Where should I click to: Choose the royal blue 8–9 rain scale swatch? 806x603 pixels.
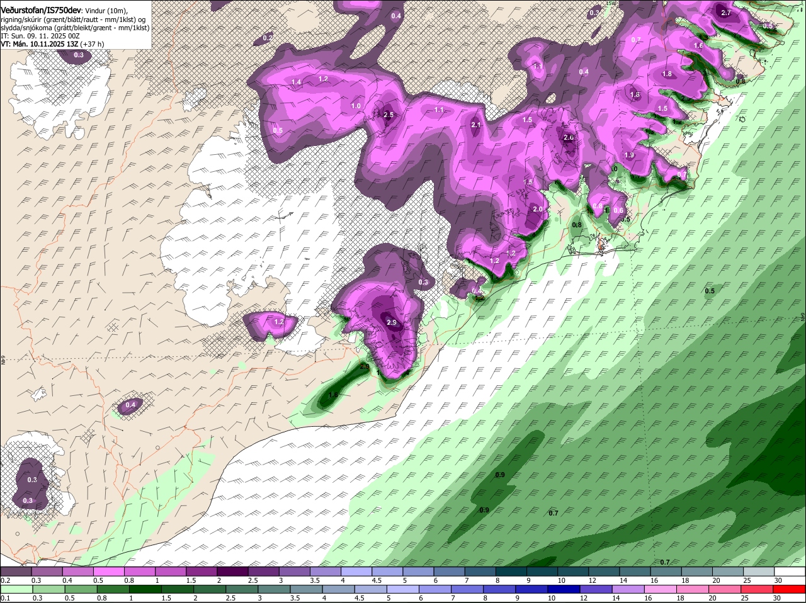[500, 589]
